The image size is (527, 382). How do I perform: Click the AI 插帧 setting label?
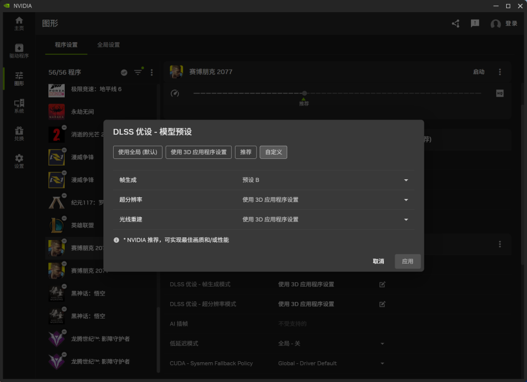(179, 323)
